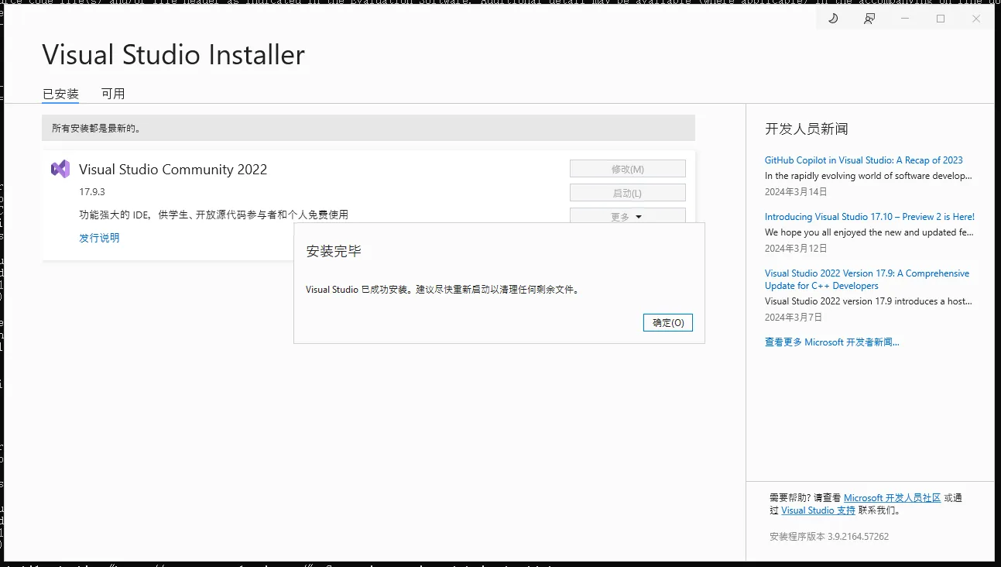Open Visual Studio 支持 link
Screen dimensions: 1001x567
(818, 510)
